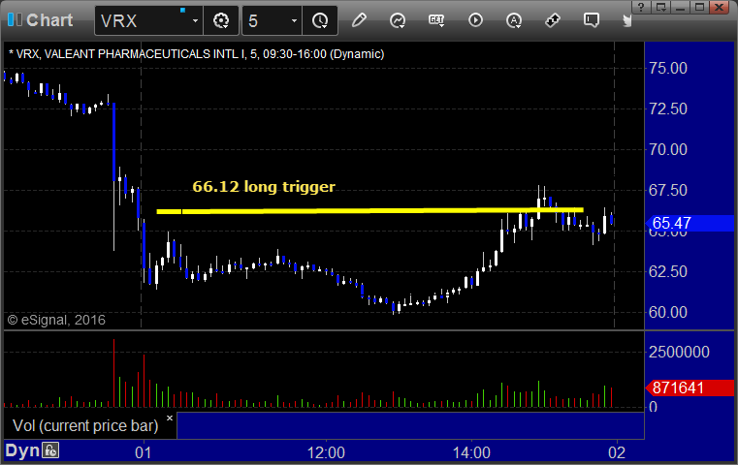Click the 75.00 price axis label

tap(667, 68)
